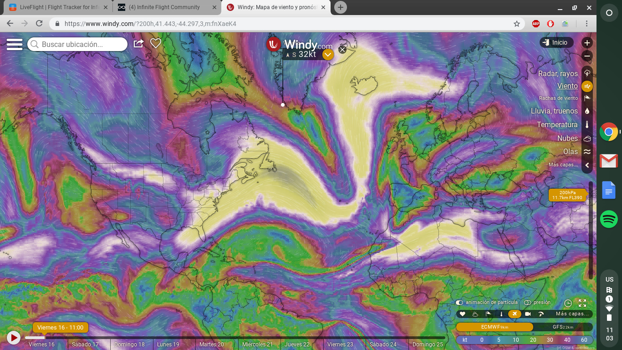
Task: Open the webcams camera icon
Action: click(528, 314)
